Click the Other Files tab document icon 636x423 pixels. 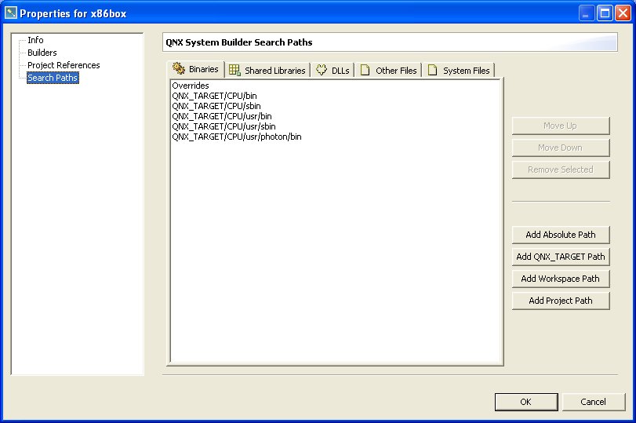(x=365, y=71)
